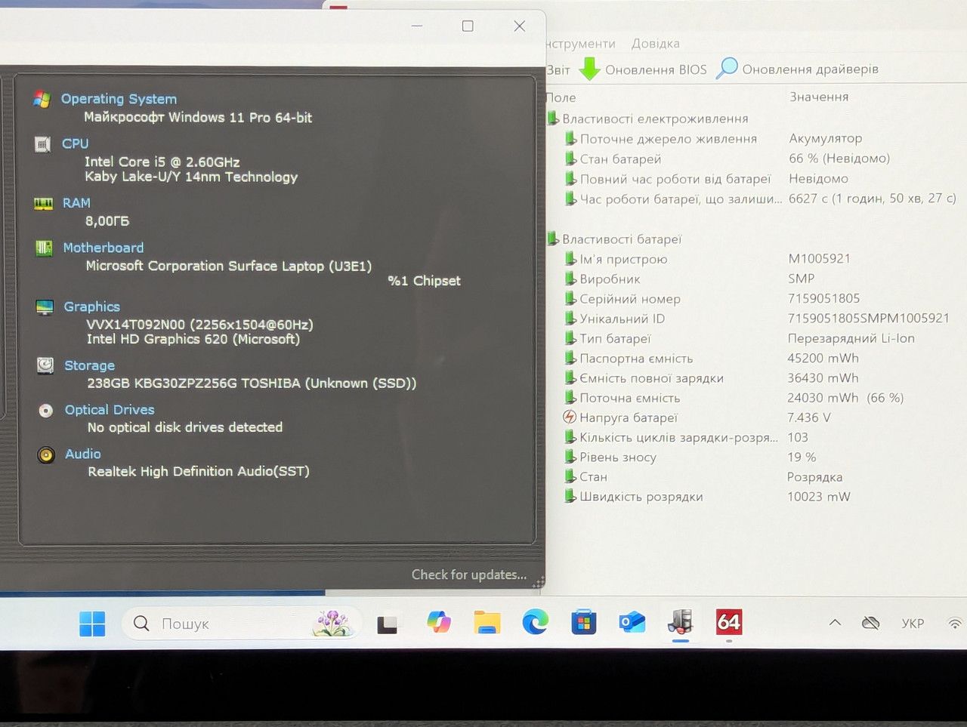Select the "Стан батарей" row
The width and height of the screenshot is (967, 727).
click(x=755, y=159)
